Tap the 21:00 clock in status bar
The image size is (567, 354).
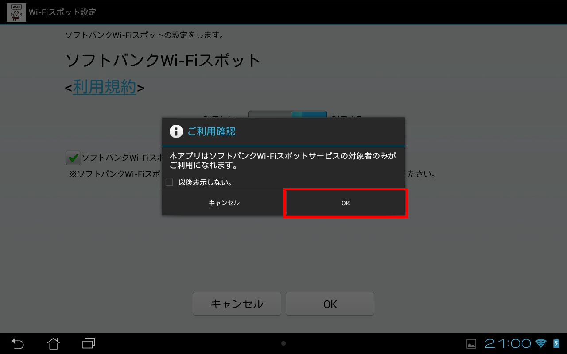click(x=508, y=343)
